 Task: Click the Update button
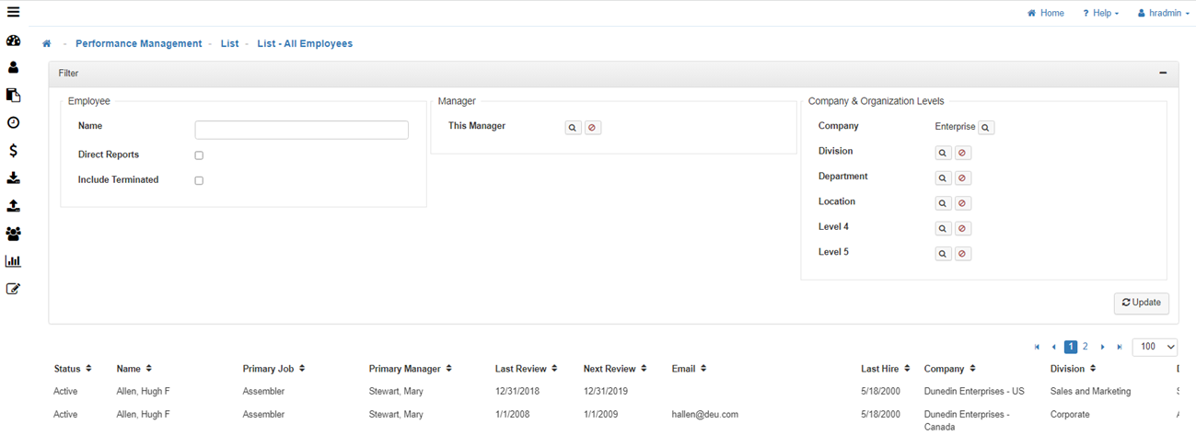click(x=1141, y=303)
